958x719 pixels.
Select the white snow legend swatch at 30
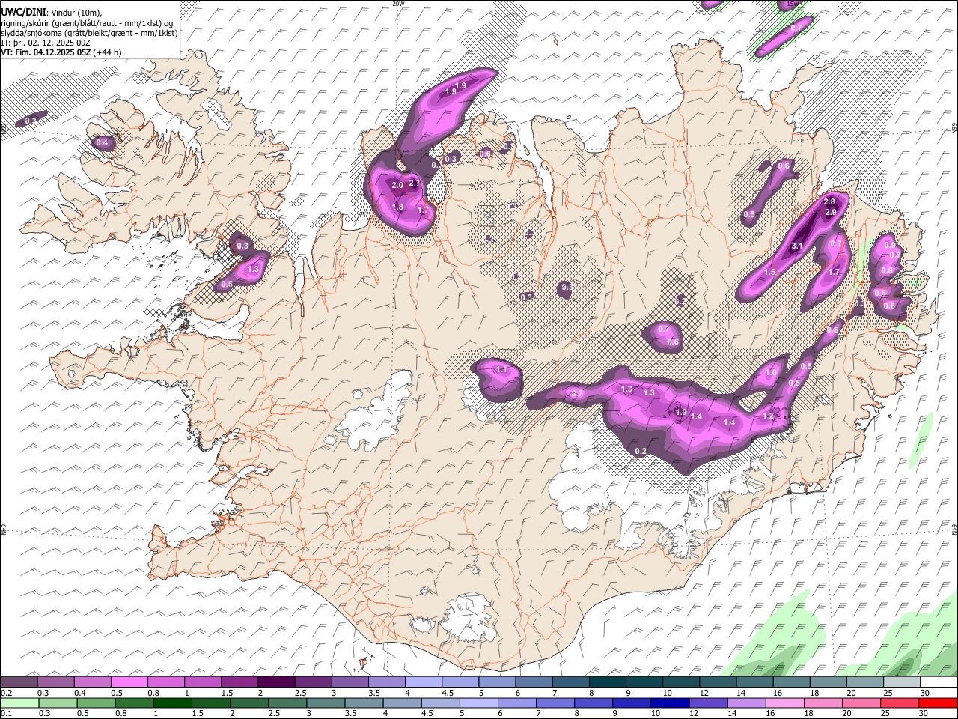[939, 682]
